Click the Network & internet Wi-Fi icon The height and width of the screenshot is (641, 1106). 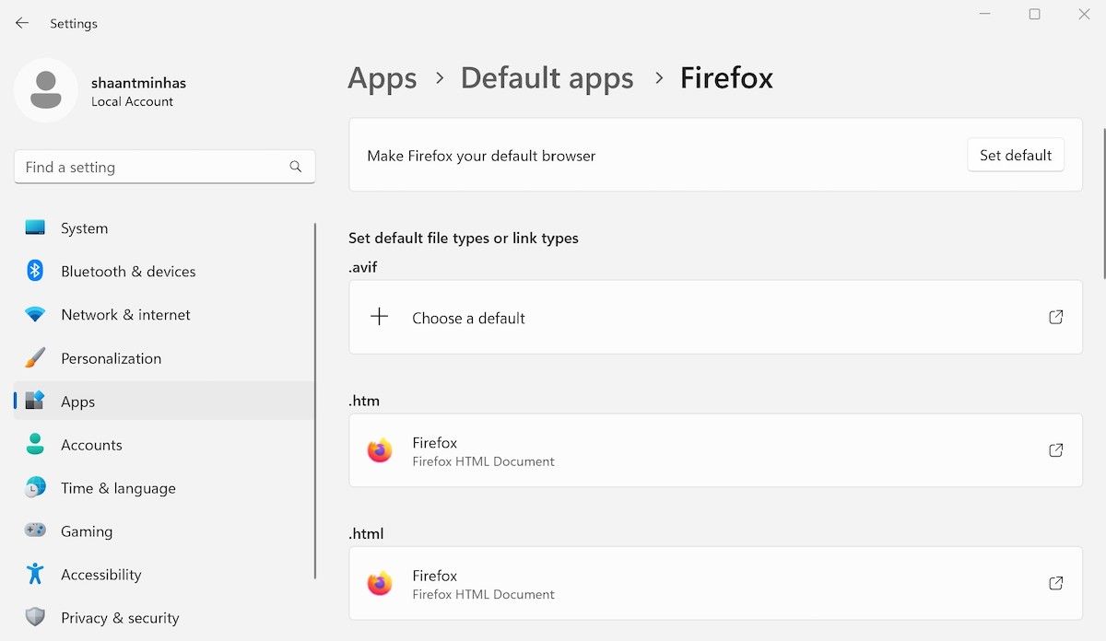pos(35,314)
